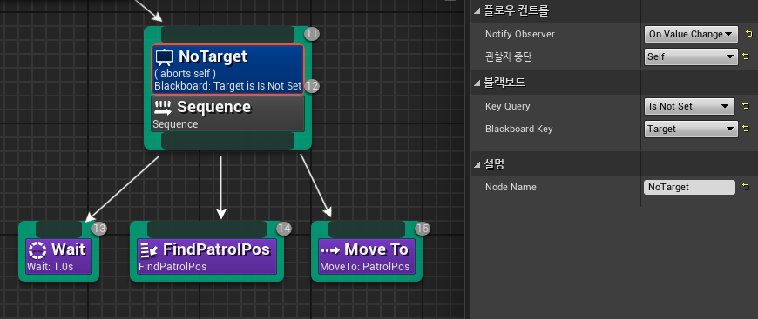
Task: Select the Sequence composite node
Action: point(227,114)
